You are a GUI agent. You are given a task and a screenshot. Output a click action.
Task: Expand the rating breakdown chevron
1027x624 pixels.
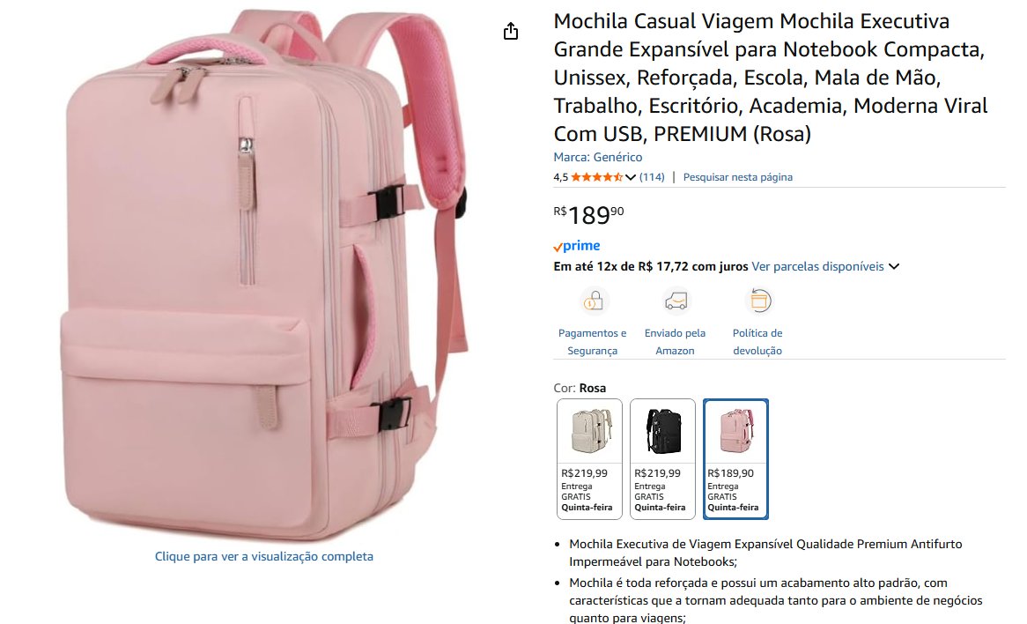(x=630, y=177)
